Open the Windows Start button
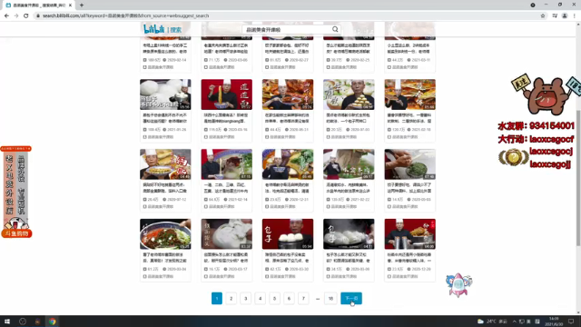The height and width of the screenshot is (327, 581). (7, 322)
